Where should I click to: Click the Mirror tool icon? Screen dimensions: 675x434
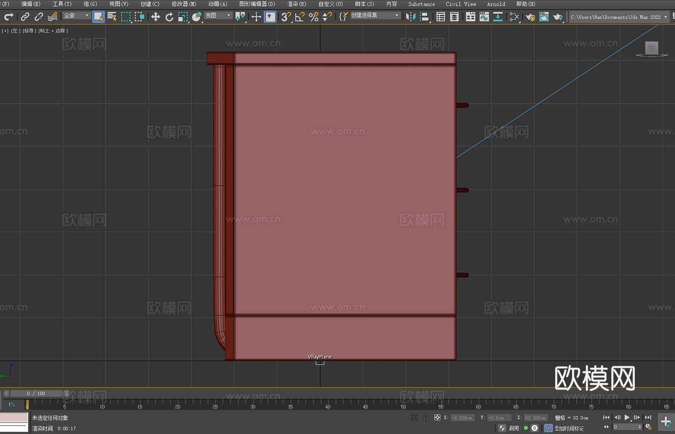411,17
